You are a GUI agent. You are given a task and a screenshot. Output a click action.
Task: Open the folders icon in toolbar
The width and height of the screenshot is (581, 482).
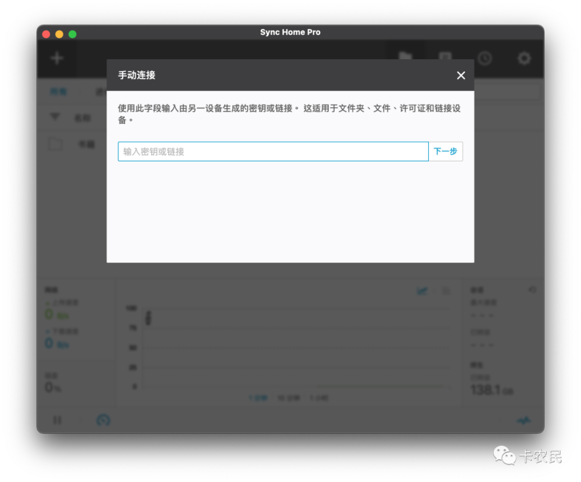[x=406, y=56]
